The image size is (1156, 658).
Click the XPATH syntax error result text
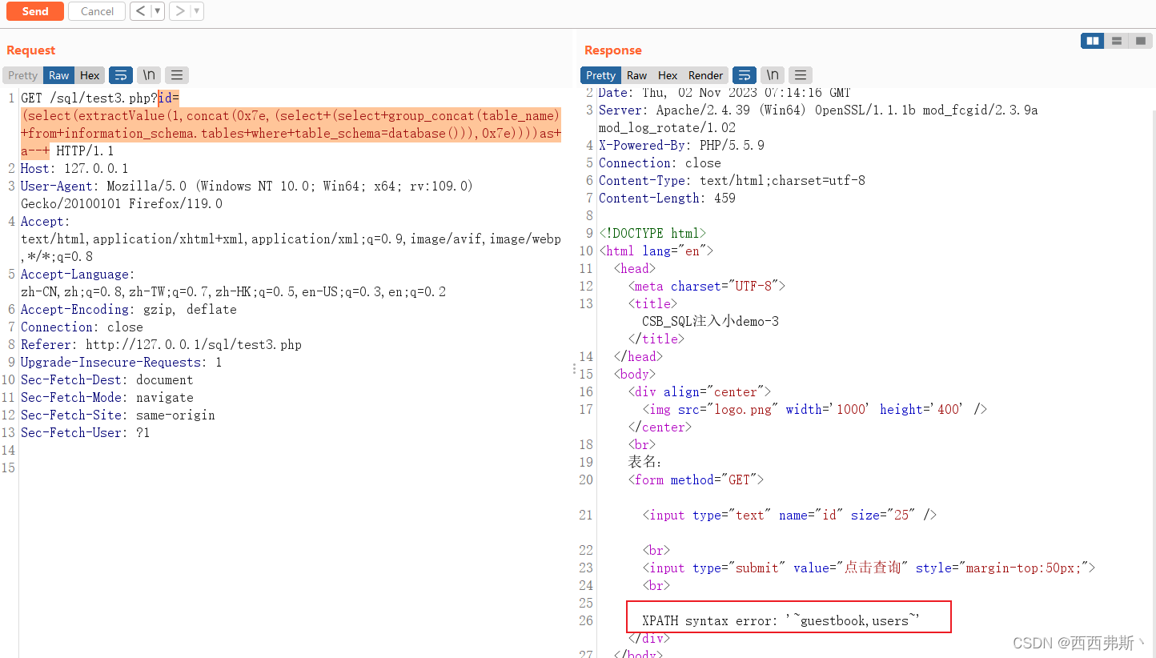(x=781, y=620)
